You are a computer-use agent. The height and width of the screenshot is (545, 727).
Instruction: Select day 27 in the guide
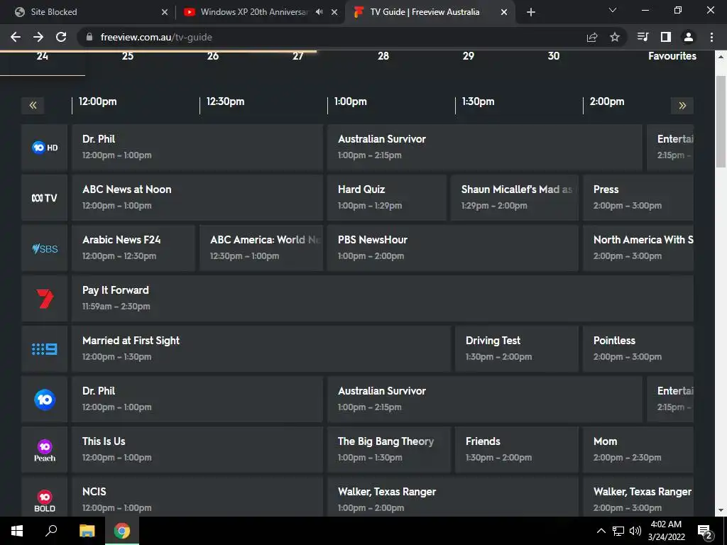pyautogui.click(x=297, y=57)
